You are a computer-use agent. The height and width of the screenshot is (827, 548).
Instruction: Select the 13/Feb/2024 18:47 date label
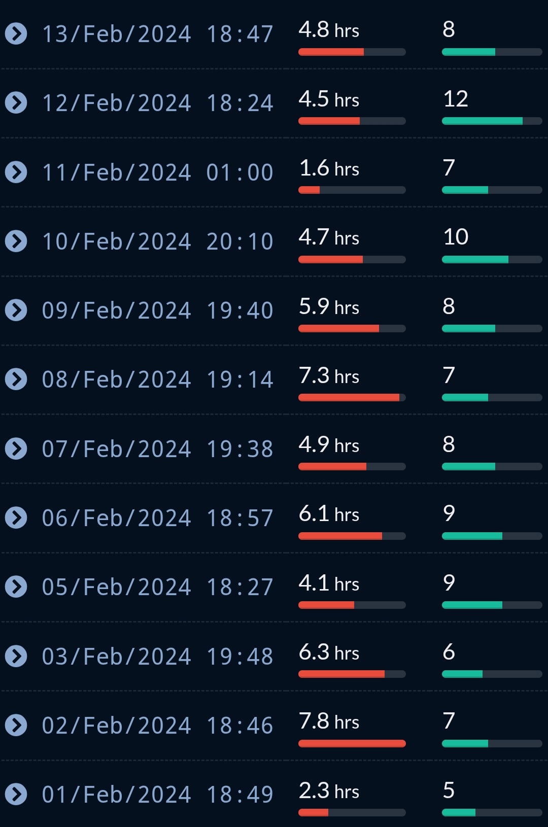158,34
